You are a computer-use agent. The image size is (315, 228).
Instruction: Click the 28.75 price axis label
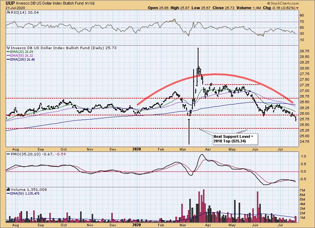click(x=304, y=51)
